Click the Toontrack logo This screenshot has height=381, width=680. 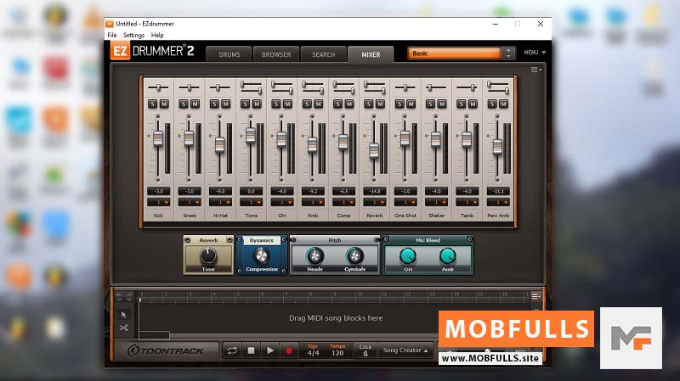(x=166, y=350)
